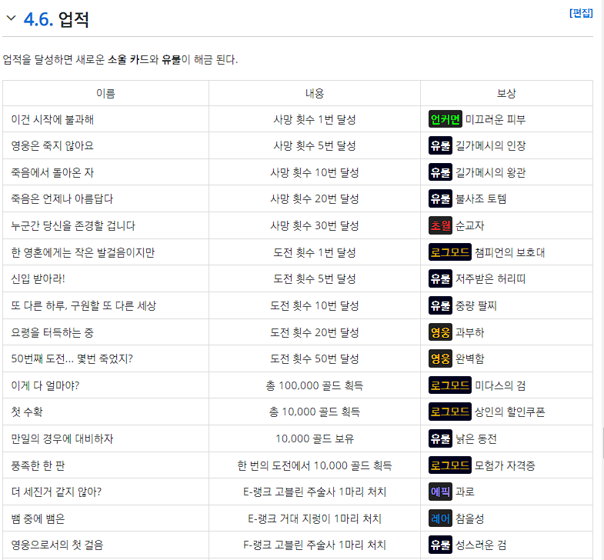The height and width of the screenshot is (560, 604).
Task: Click the 유물 badge beside 낡은 동전
Action: coord(440,439)
